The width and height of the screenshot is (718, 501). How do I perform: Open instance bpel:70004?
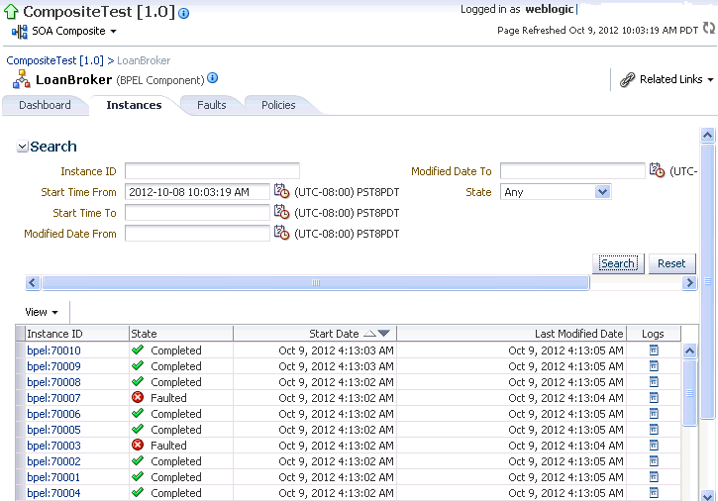pos(53,493)
